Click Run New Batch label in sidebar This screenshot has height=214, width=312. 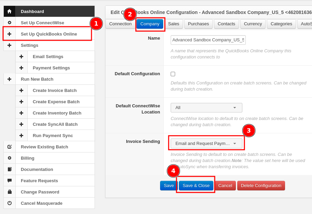click(37, 79)
